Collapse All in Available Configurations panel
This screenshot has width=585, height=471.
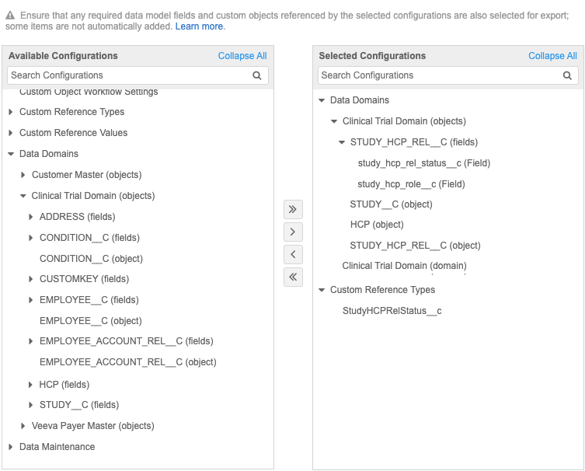[242, 56]
